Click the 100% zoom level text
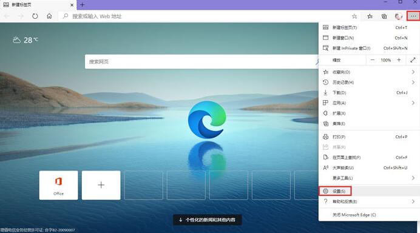Image resolution: width=420 pixels, height=233 pixels. 386,60
